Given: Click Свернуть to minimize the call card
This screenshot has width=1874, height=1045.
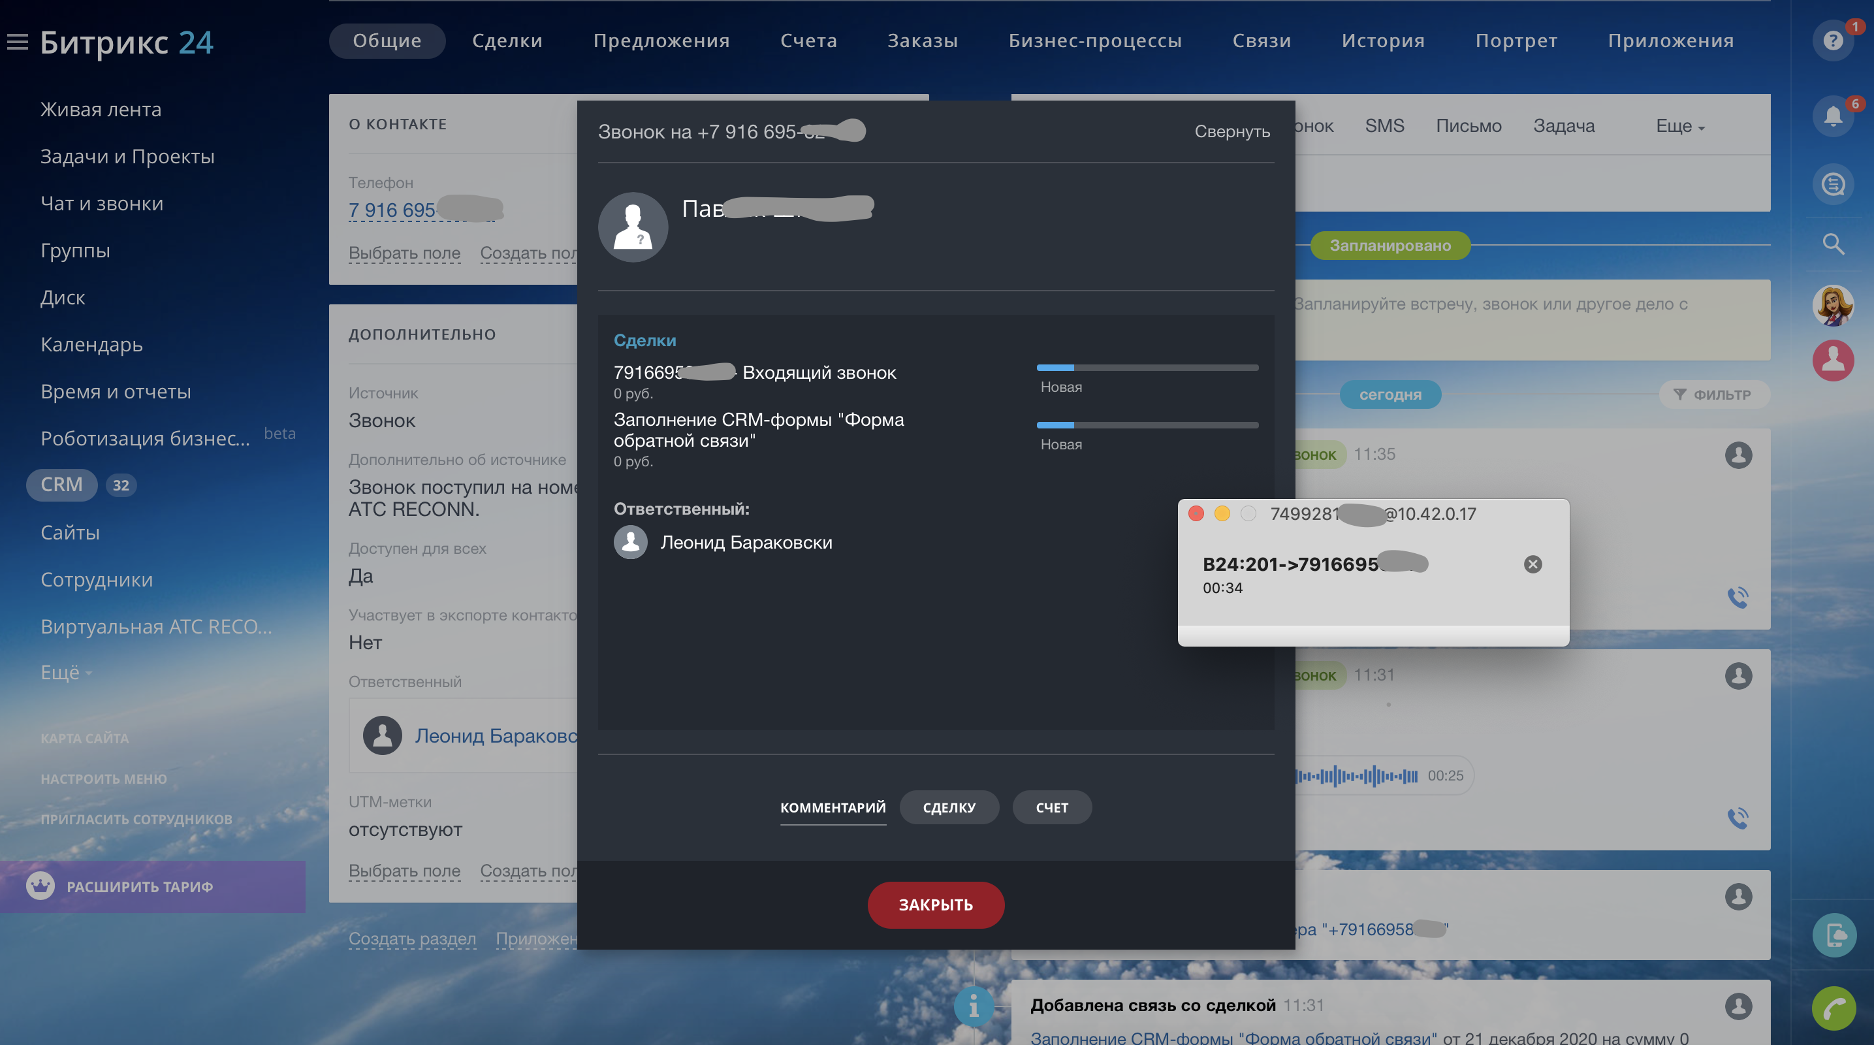Looking at the screenshot, I should 1231,132.
